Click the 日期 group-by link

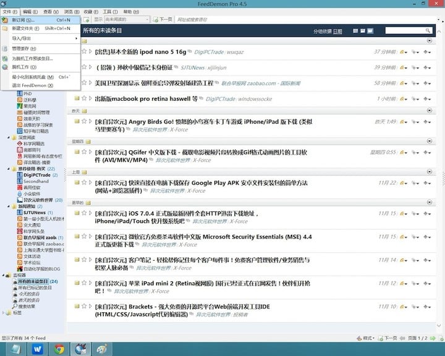click(337, 32)
